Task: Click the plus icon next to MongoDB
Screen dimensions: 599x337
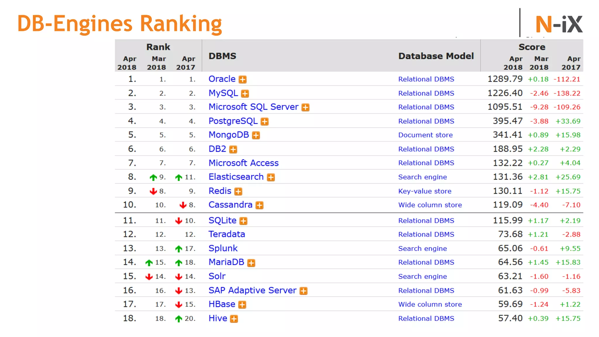Action: (x=256, y=135)
